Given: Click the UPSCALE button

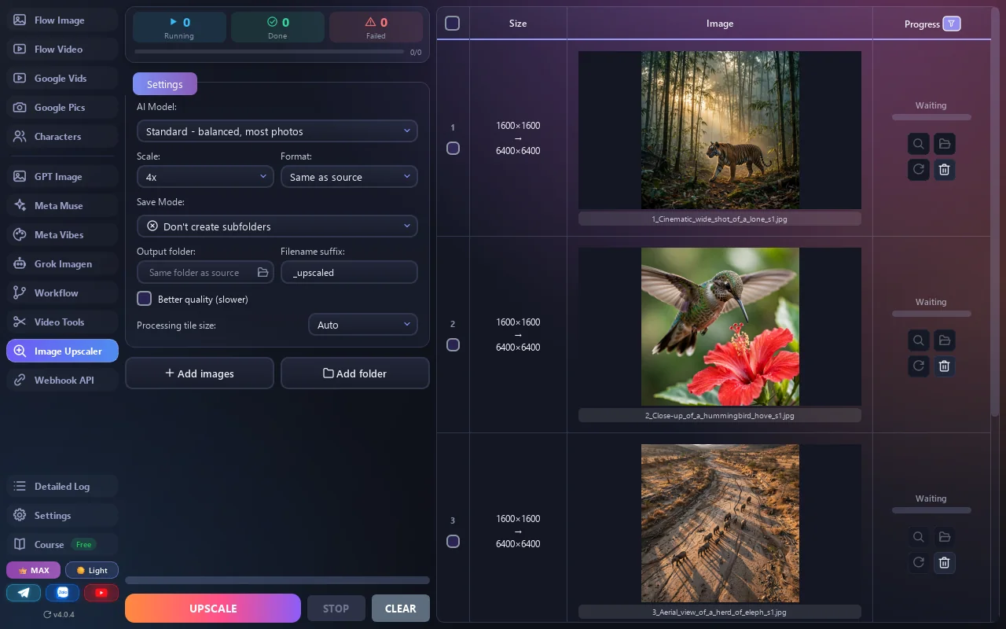Looking at the screenshot, I should tap(213, 609).
